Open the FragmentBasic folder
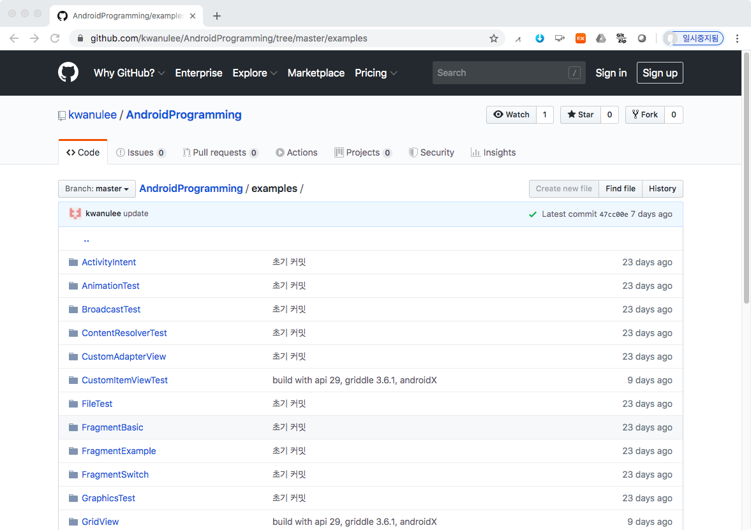The image size is (751, 530). 112,427
